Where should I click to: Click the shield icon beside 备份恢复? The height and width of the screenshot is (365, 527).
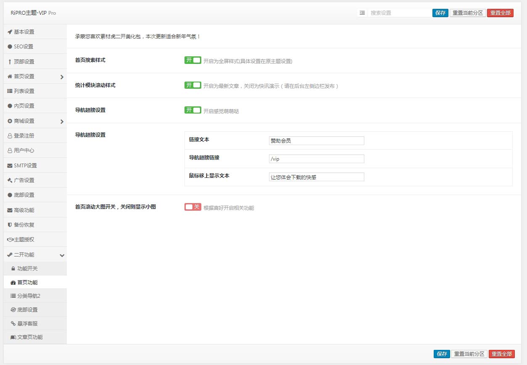10,225
